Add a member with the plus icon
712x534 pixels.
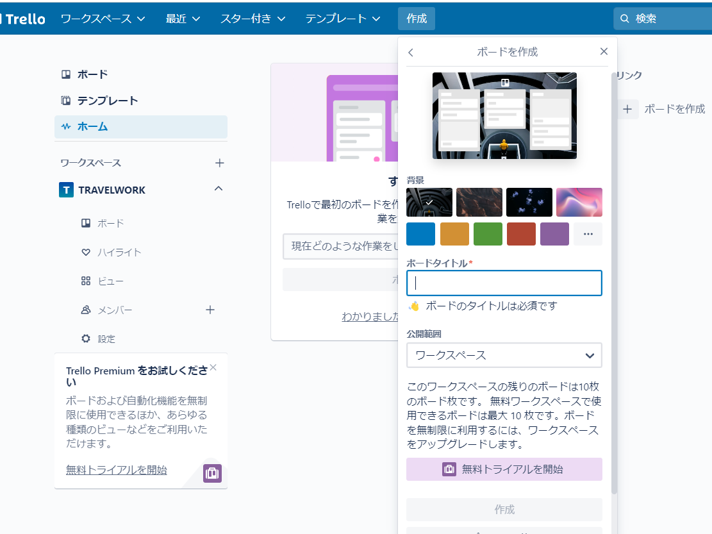[x=210, y=310]
